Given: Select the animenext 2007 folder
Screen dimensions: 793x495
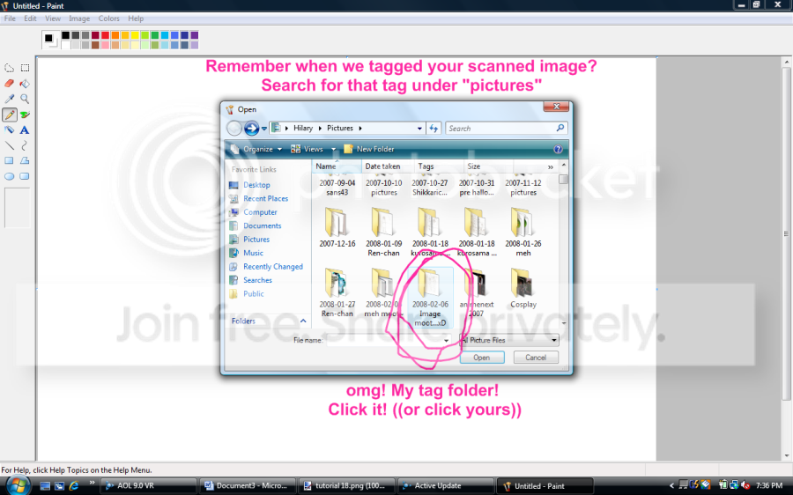Looking at the screenshot, I should pyautogui.click(x=477, y=292).
